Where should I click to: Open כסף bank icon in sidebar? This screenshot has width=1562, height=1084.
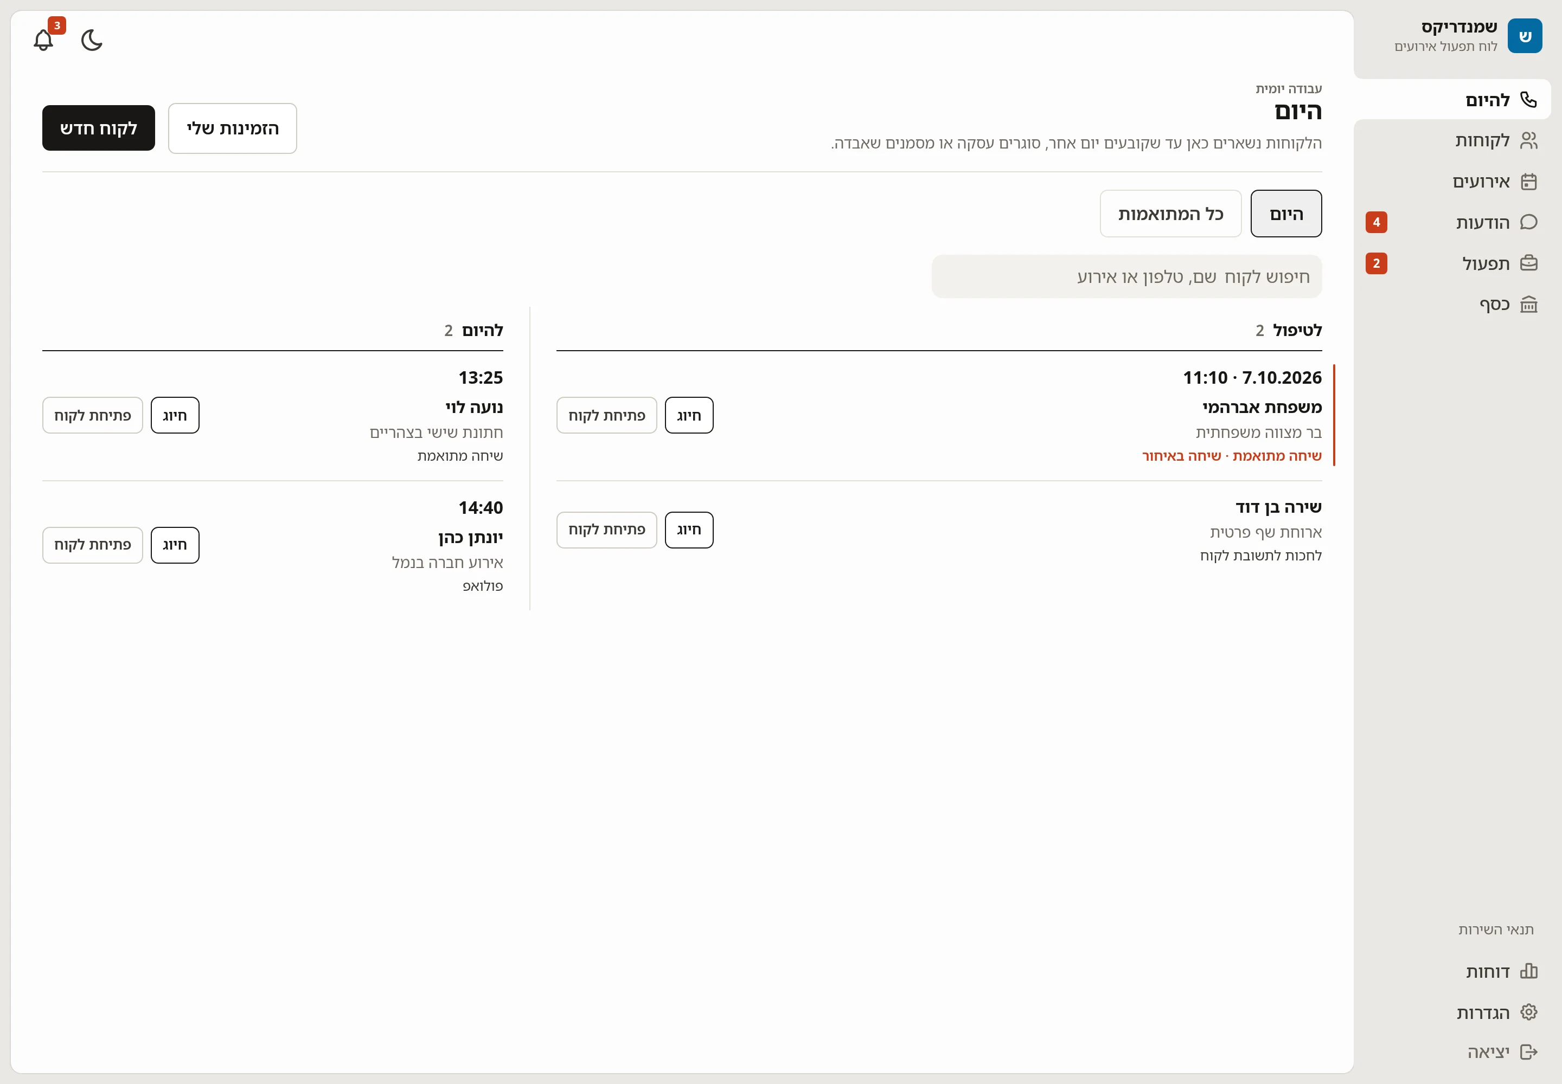1528,304
